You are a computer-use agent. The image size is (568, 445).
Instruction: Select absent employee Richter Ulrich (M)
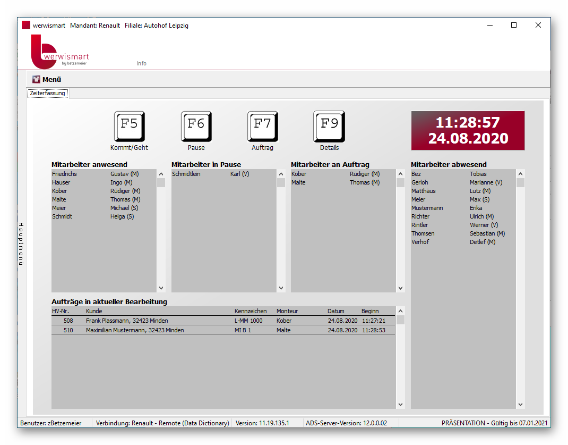pyautogui.click(x=463, y=216)
